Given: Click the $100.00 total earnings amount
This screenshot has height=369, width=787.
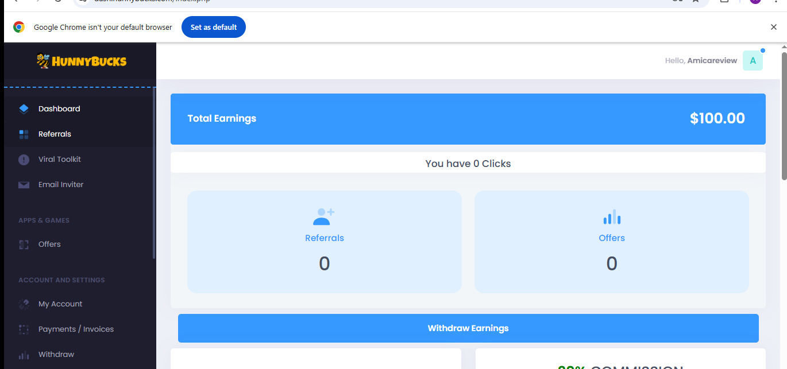Looking at the screenshot, I should pyautogui.click(x=717, y=119).
